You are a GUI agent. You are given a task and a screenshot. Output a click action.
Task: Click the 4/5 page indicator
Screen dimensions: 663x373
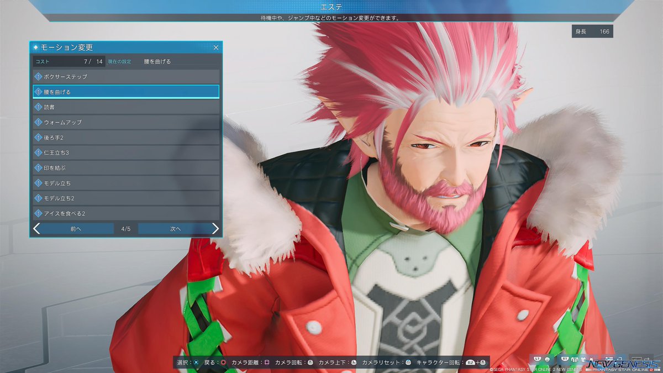click(126, 229)
